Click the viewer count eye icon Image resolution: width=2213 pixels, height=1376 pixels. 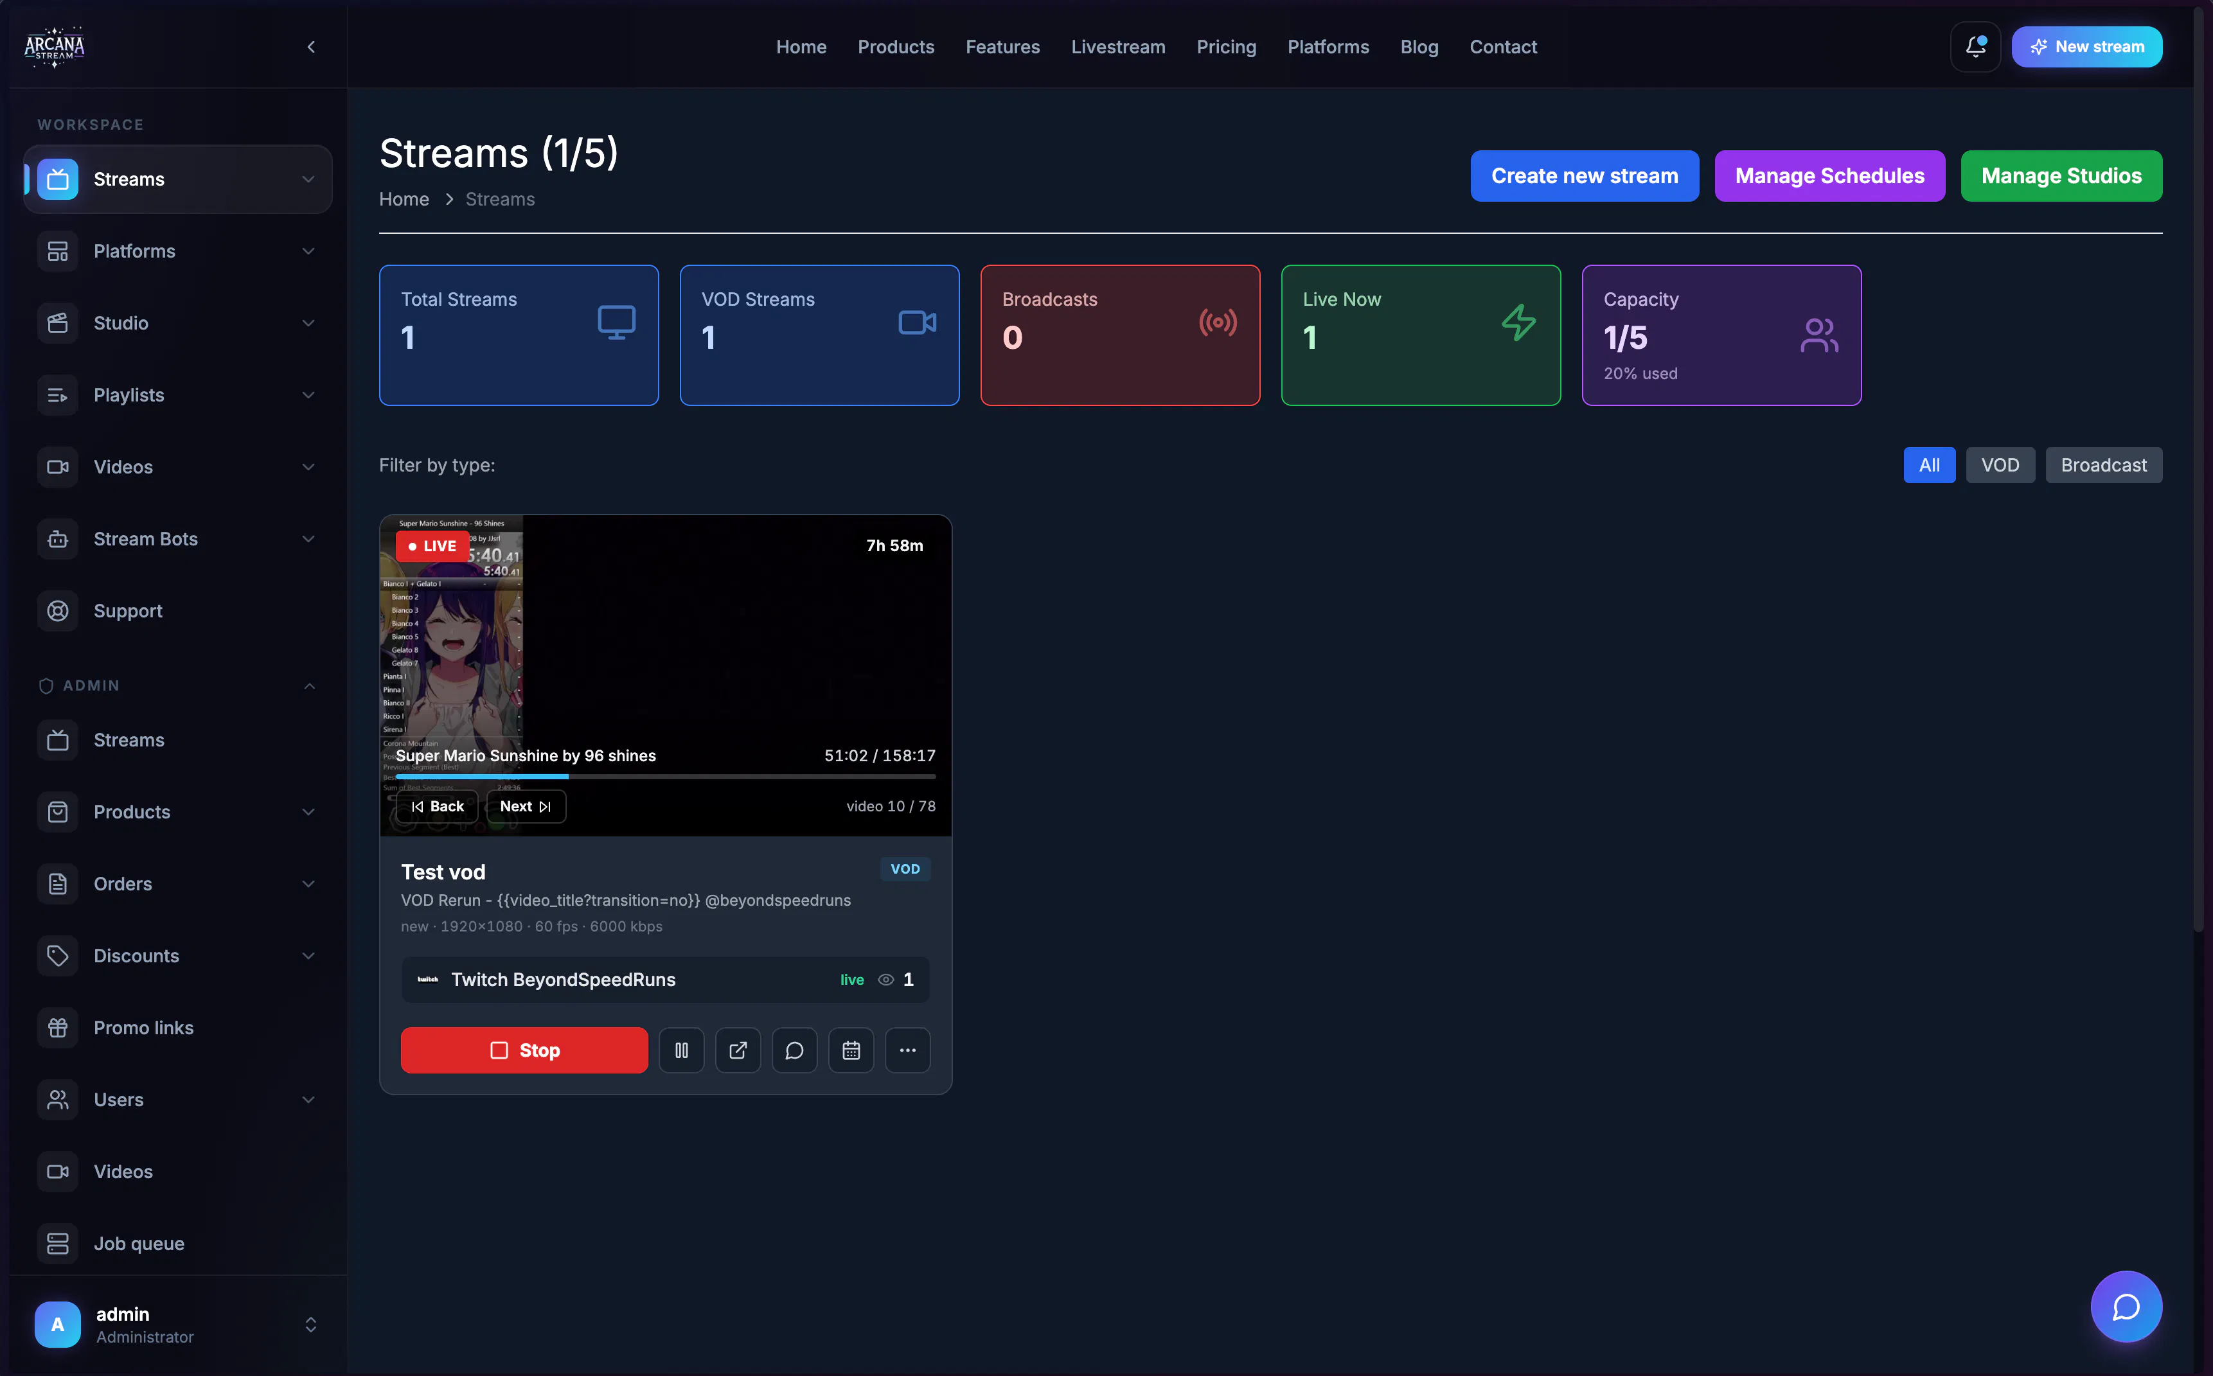pos(885,980)
